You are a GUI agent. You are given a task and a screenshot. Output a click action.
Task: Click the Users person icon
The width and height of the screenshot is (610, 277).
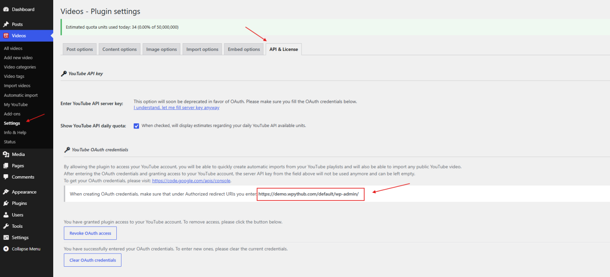click(6, 215)
